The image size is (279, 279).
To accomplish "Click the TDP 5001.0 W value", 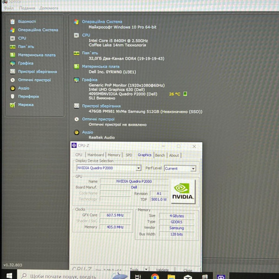I will [159, 199].
